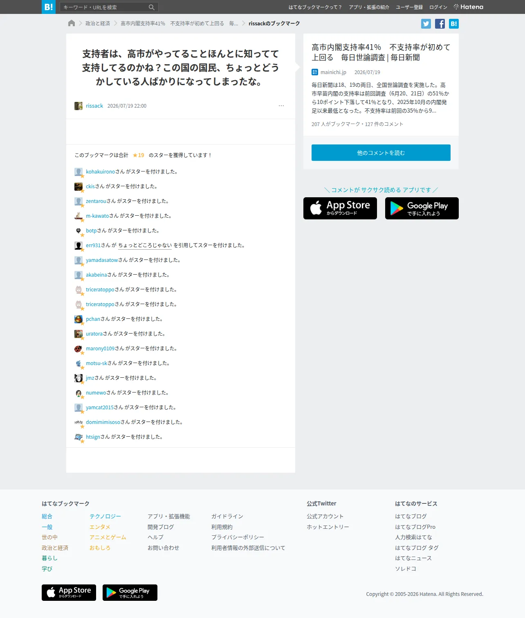Click the ★19 star count

(138, 156)
